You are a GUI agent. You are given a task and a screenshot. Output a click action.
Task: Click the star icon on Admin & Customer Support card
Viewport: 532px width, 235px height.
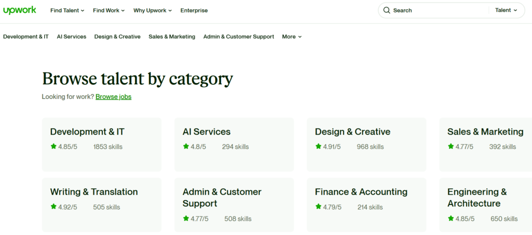[x=185, y=218]
